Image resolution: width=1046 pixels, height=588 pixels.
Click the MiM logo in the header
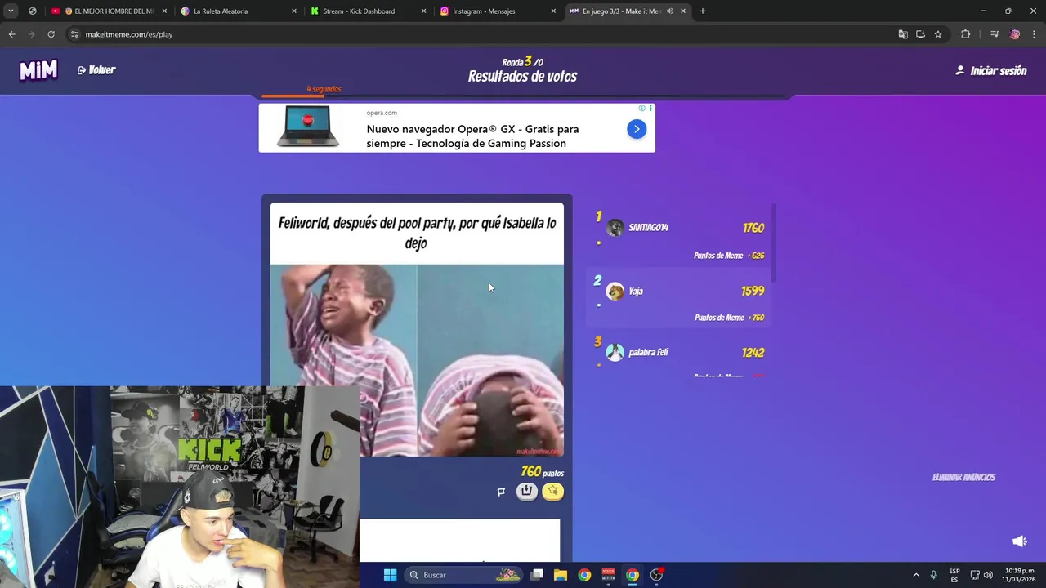[38, 70]
